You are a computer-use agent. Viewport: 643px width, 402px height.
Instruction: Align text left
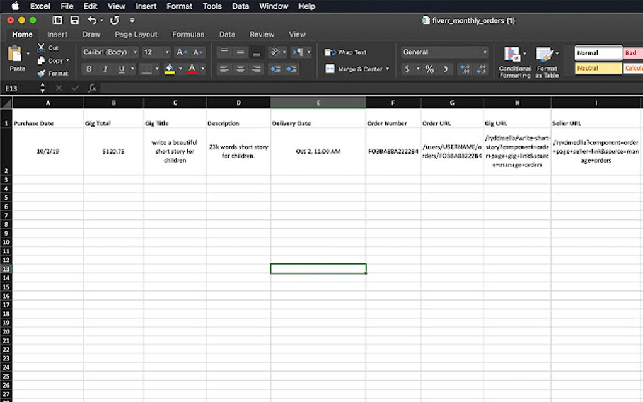pyautogui.click(x=224, y=69)
